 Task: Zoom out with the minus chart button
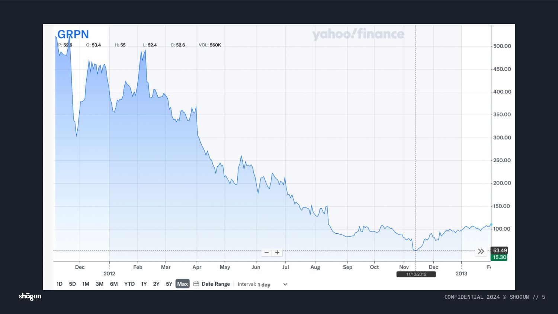266,252
